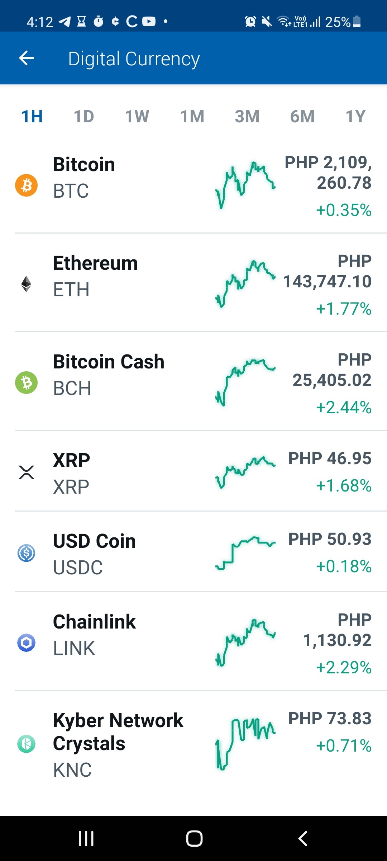
Task: View the Chainlink sparkline chart
Action: click(245, 643)
